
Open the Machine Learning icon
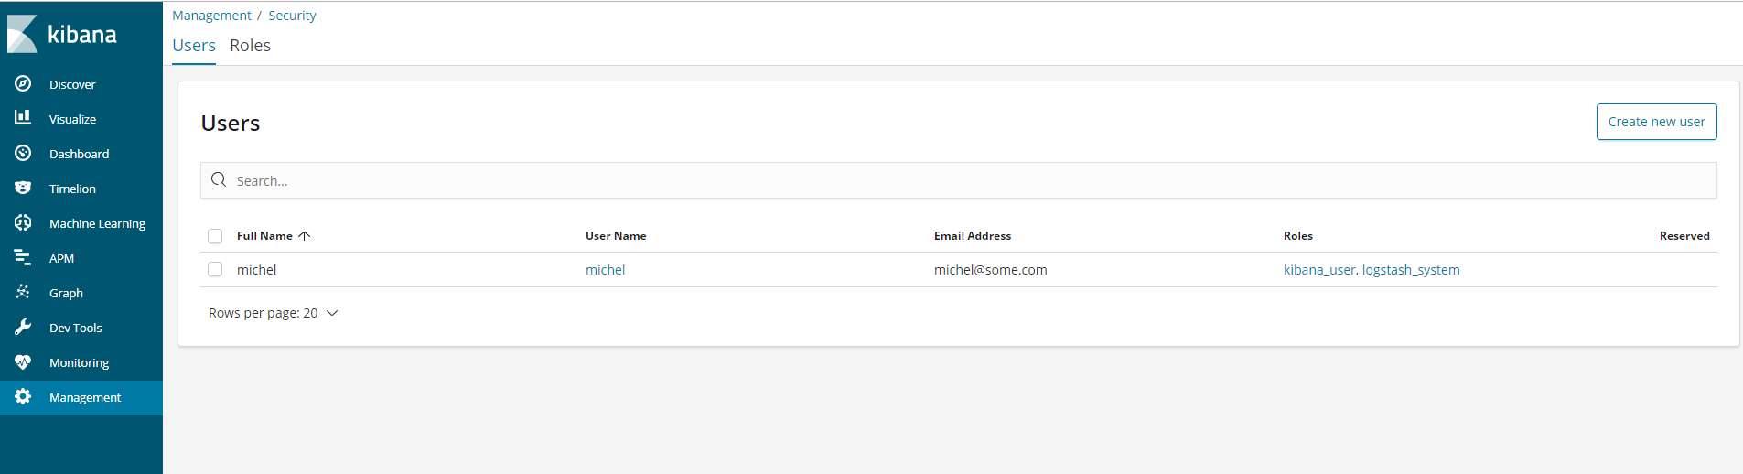[23, 223]
